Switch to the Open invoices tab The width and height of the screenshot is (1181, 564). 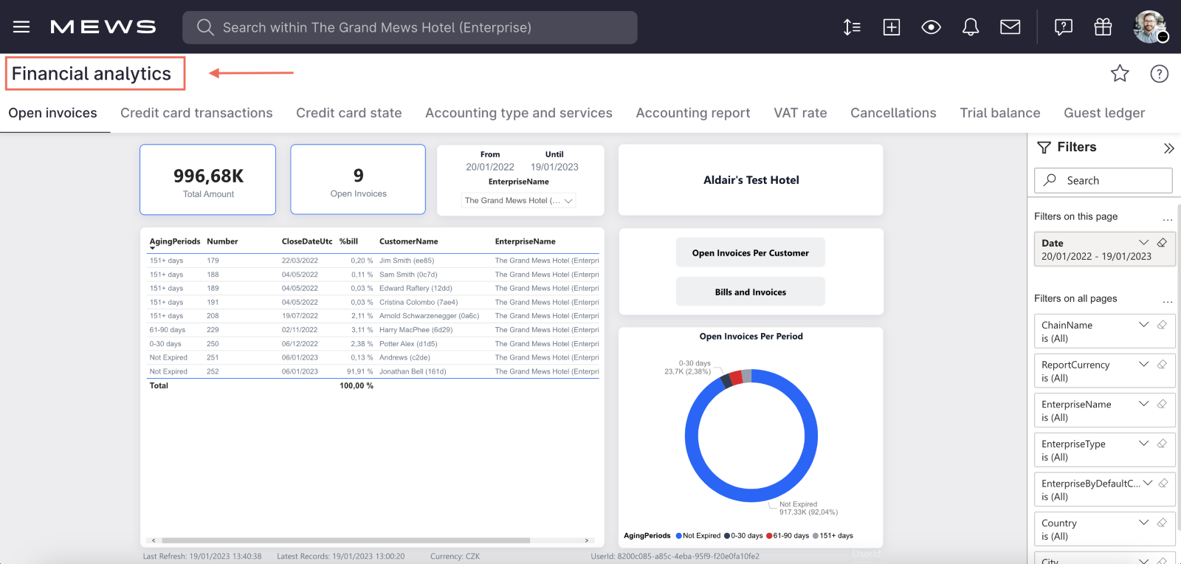tap(53, 113)
